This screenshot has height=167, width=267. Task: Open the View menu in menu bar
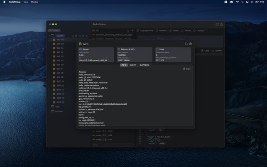(x=26, y=2)
